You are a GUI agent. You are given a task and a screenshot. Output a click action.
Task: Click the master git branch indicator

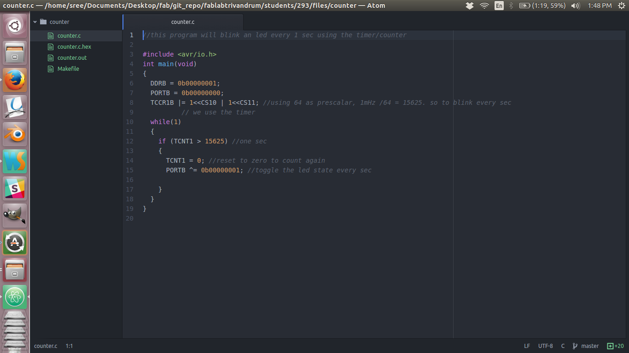[x=590, y=346]
